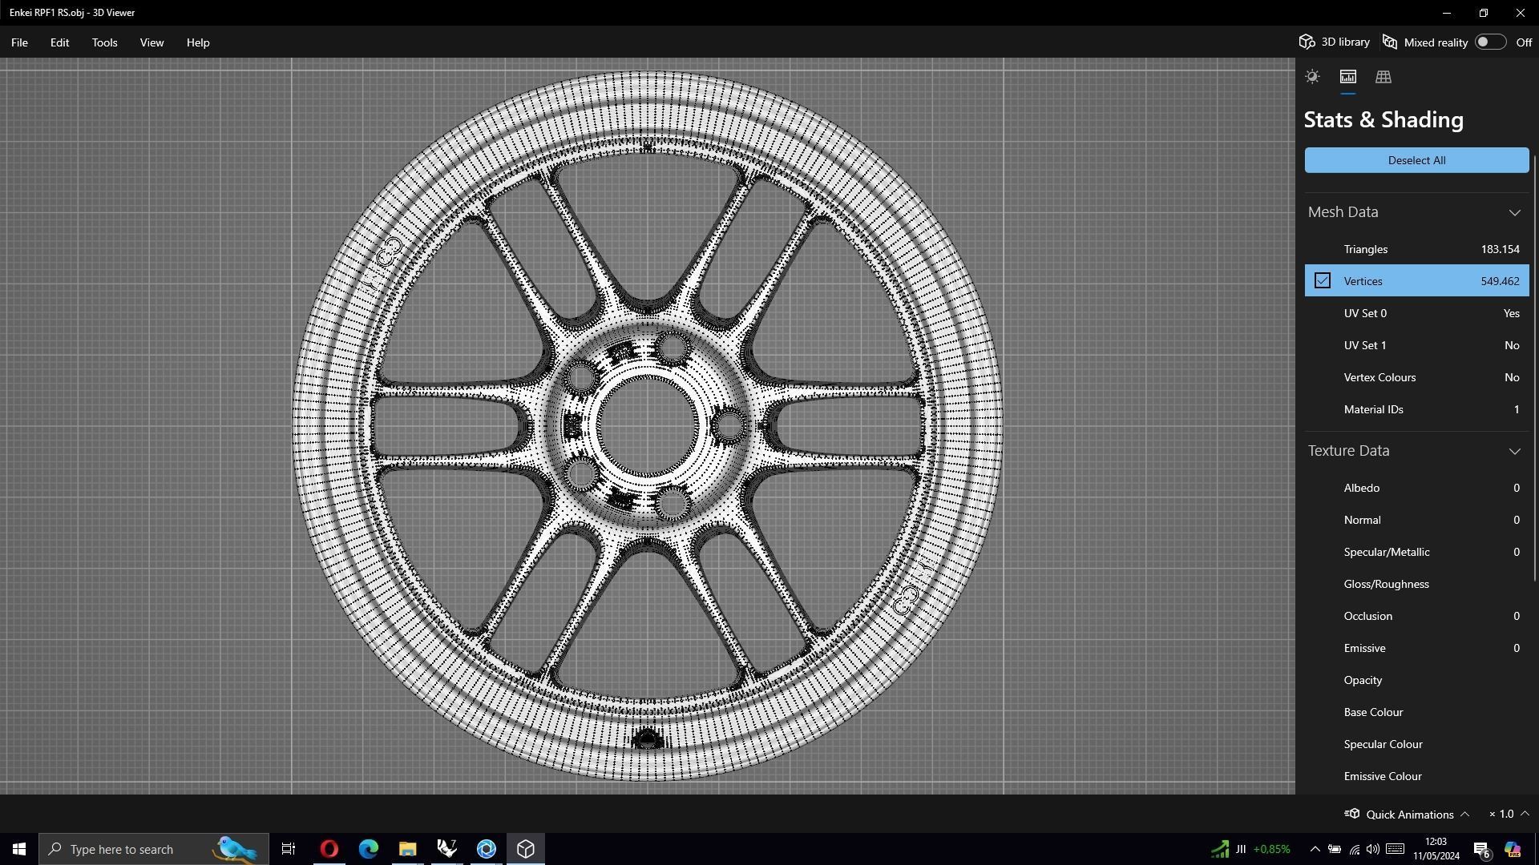Open the clock and date
Screen dimensions: 1539x865
[x=1436, y=849]
